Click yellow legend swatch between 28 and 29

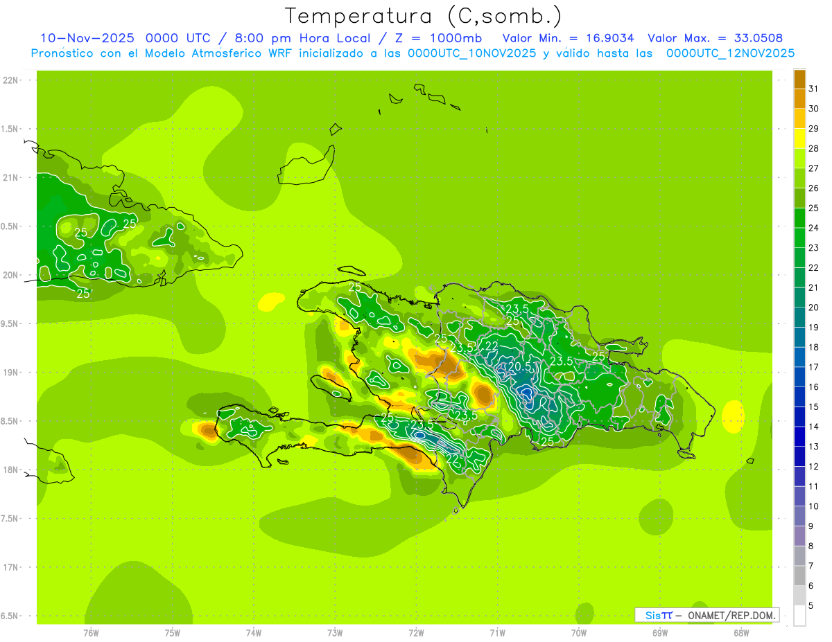[x=799, y=139]
